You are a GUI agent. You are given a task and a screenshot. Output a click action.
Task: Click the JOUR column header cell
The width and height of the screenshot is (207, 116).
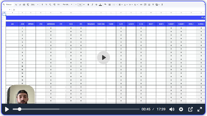22,24
